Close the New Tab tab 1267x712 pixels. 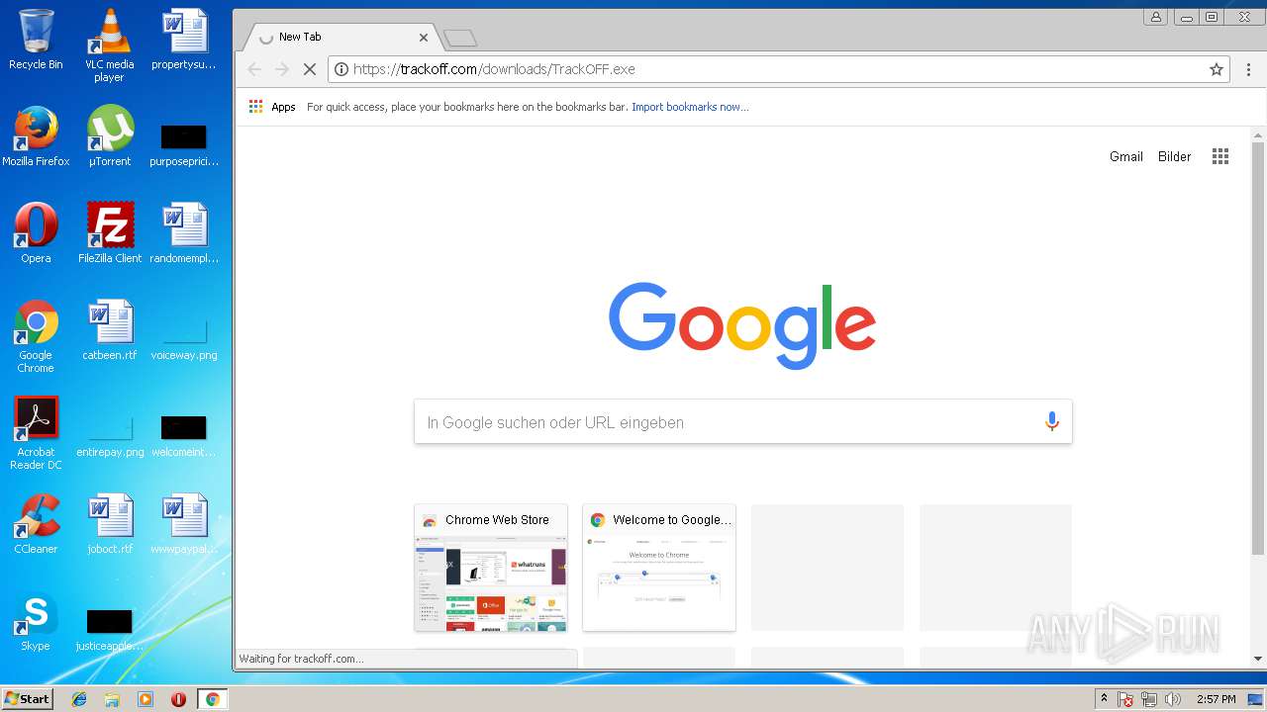point(424,38)
